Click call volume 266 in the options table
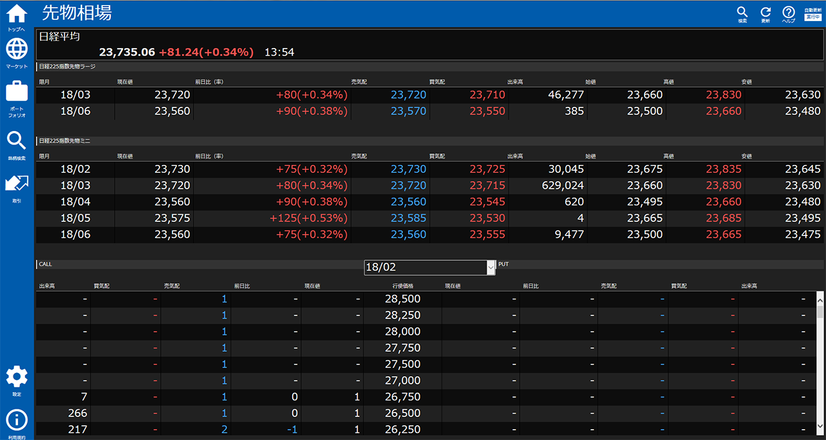The image size is (826, 440). (78, 413)
